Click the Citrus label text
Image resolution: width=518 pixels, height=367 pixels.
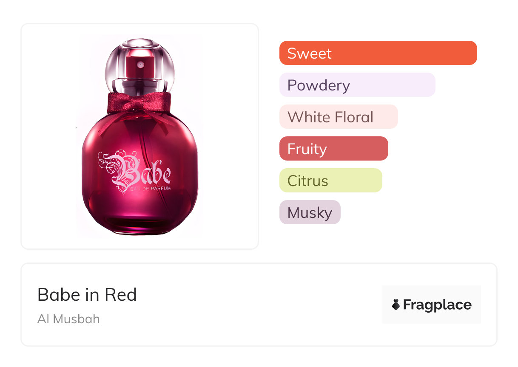coord(307,181)
